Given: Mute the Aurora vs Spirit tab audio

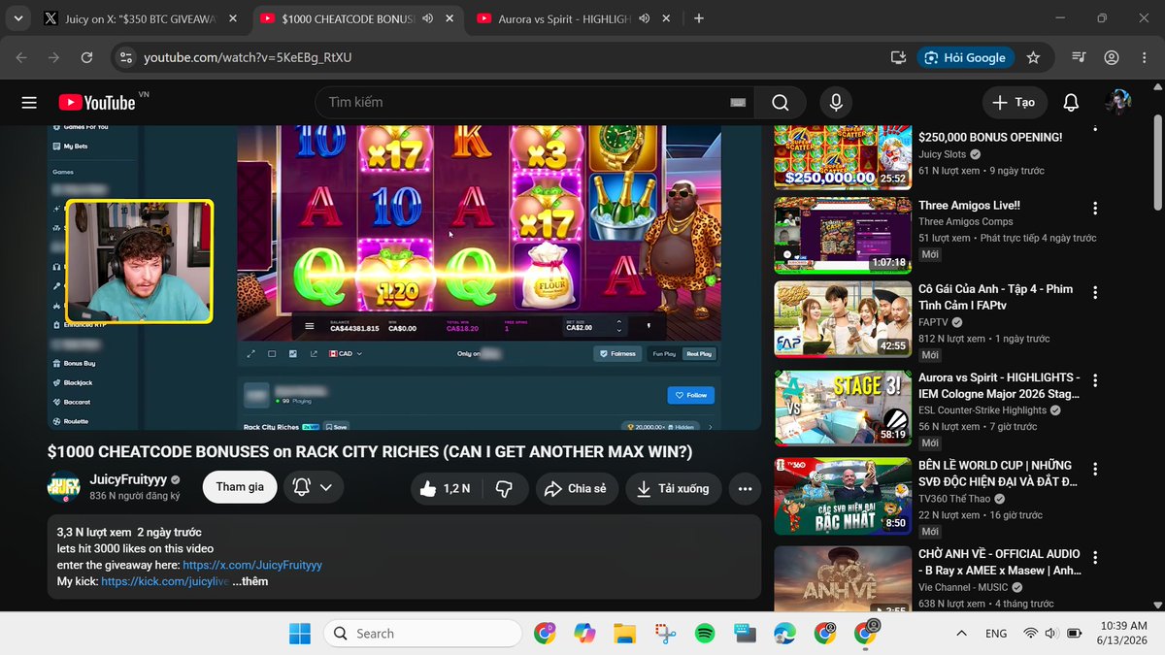Looking at the screenshot, I should (645, 18).
